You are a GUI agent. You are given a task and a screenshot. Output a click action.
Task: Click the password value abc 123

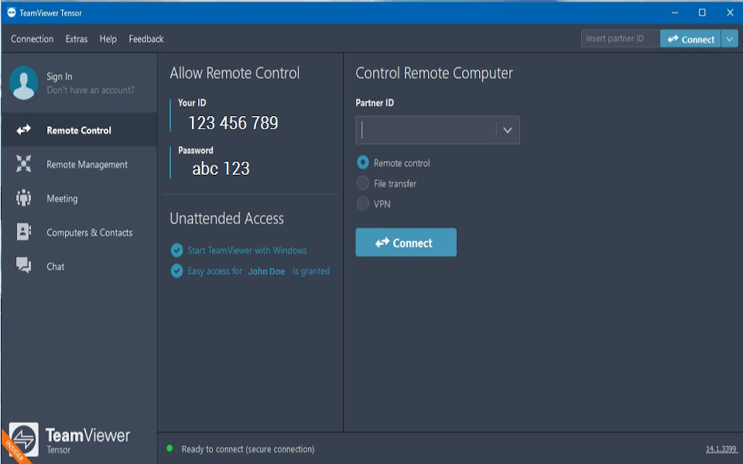tap(221, 169)
